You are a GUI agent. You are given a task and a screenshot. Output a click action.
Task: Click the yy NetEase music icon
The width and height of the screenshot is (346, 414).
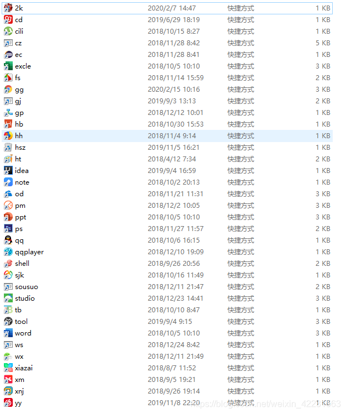(8, 403)
